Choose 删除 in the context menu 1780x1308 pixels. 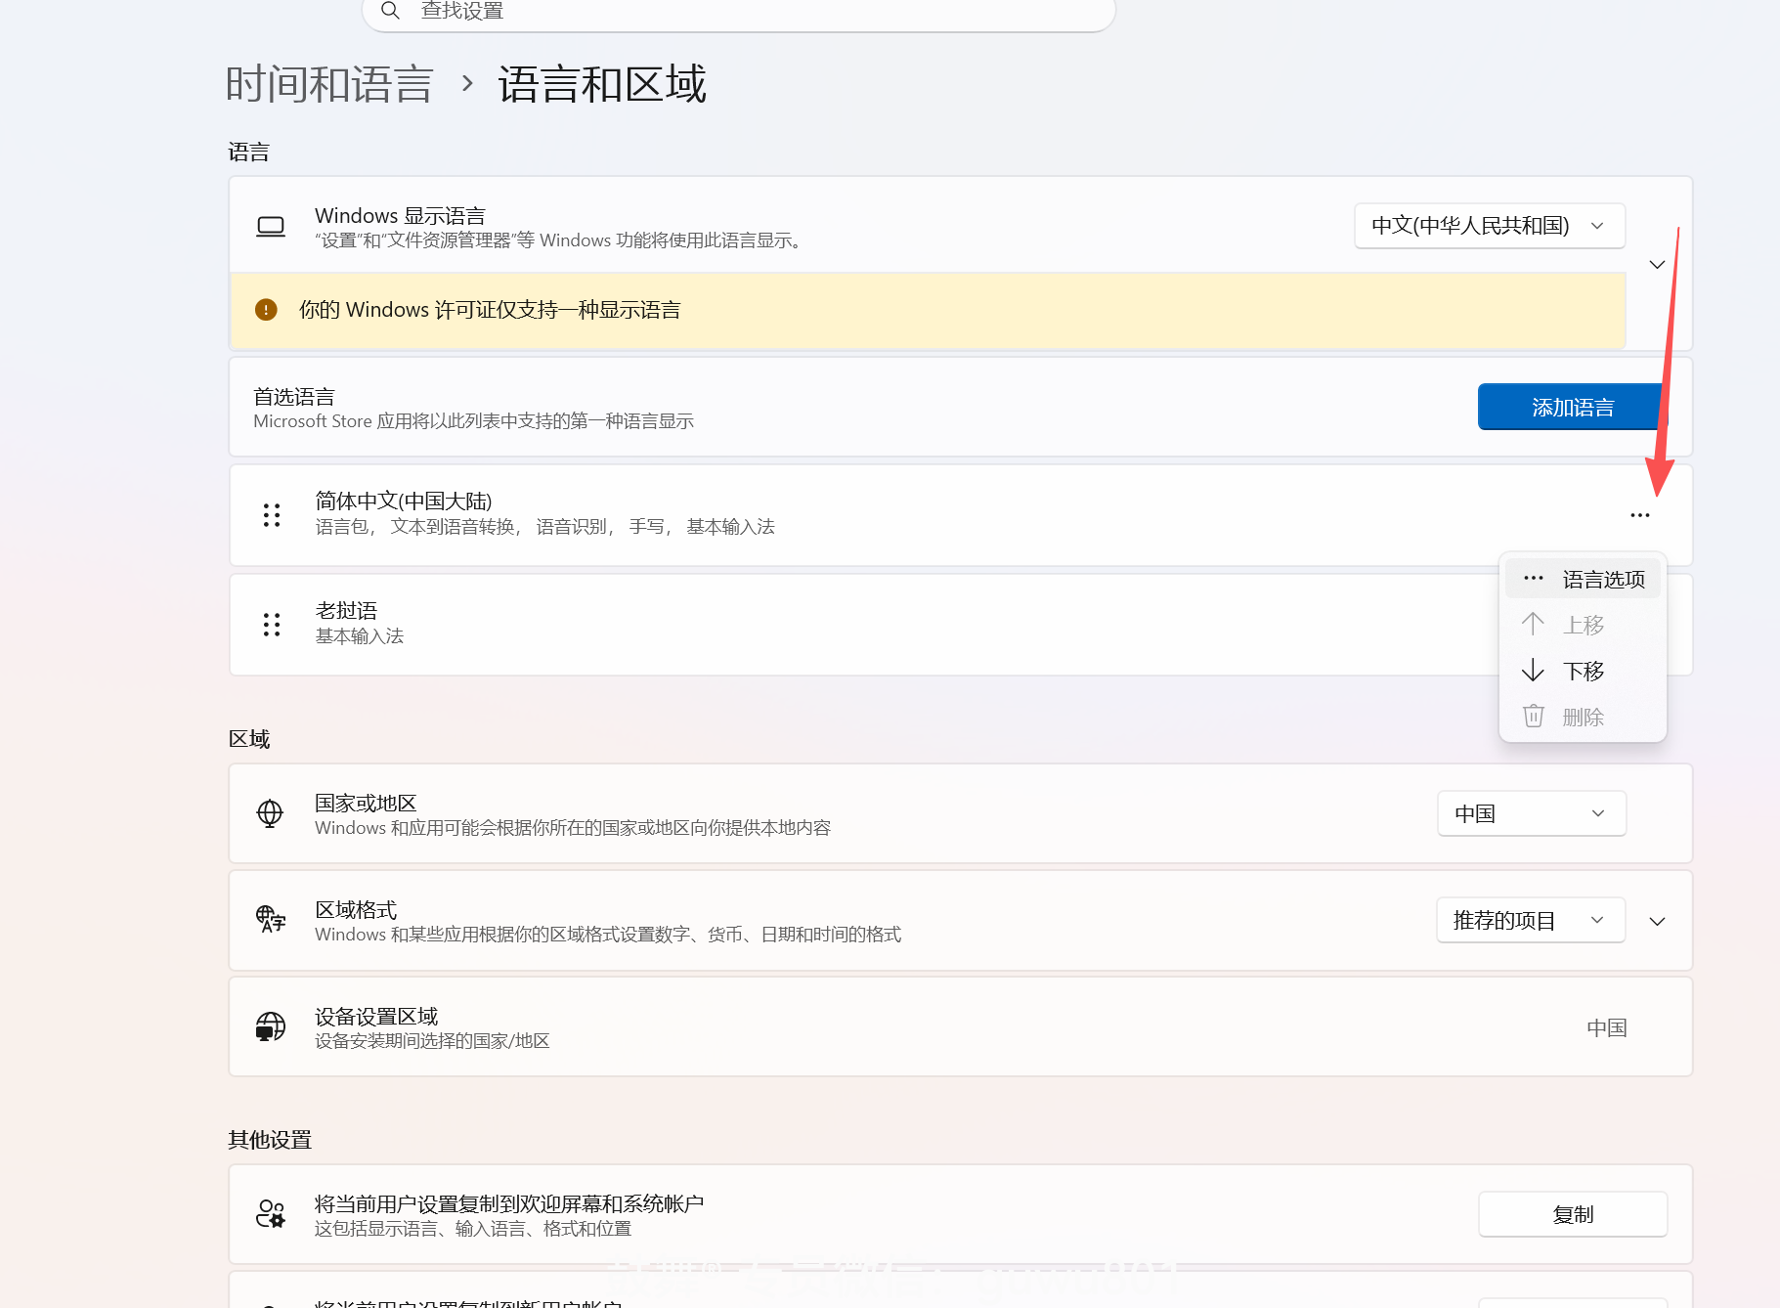point(1583,717)
